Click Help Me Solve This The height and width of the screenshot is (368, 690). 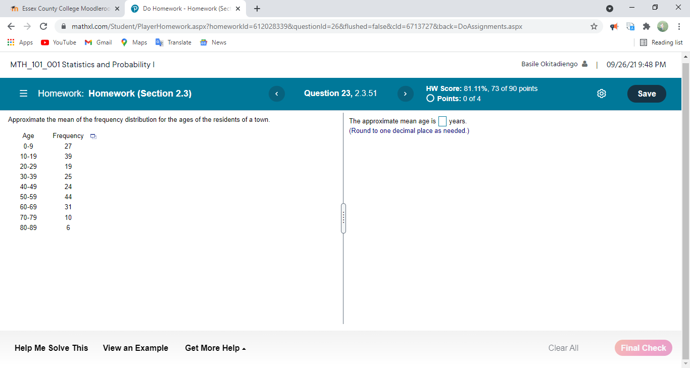52,348
